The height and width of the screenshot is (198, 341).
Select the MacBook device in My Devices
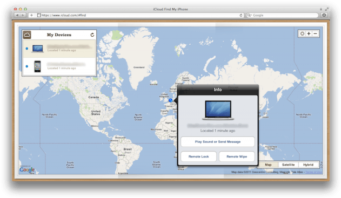59,49
